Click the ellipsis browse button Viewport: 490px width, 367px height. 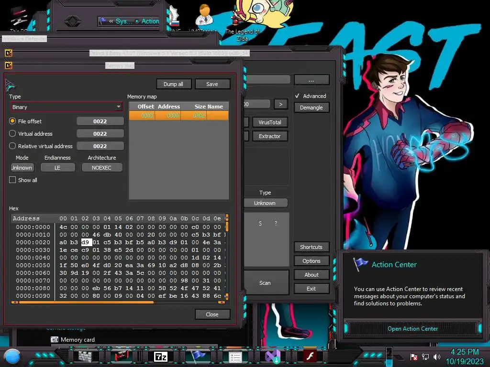click(x=311, y=80)
